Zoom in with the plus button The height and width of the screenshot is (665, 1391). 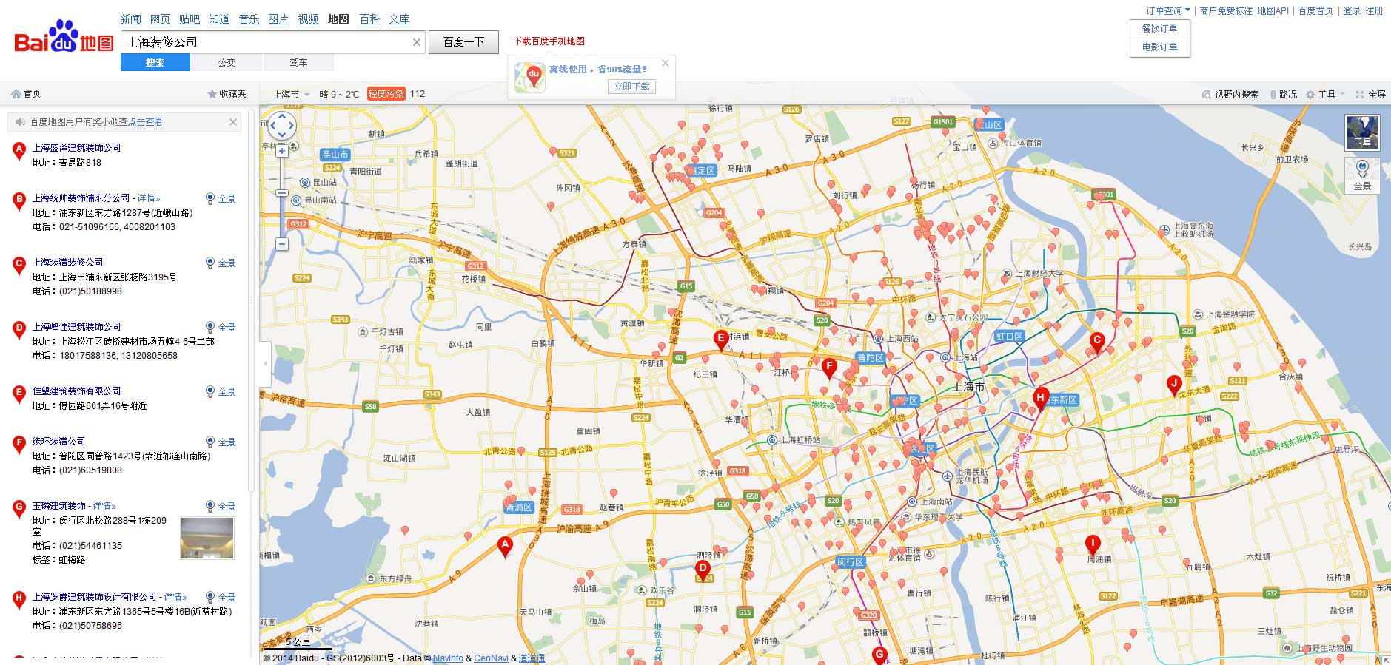pyautogui.click(x=282, y=151)
